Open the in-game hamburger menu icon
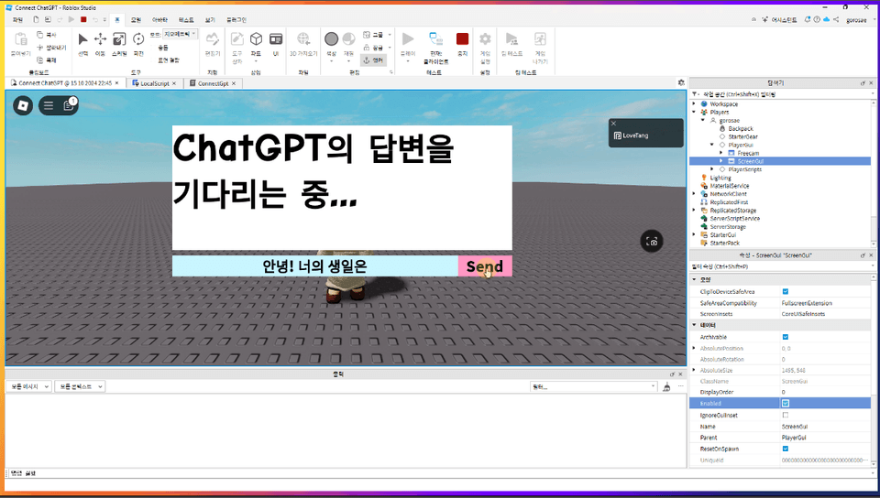 coord(49,105)
